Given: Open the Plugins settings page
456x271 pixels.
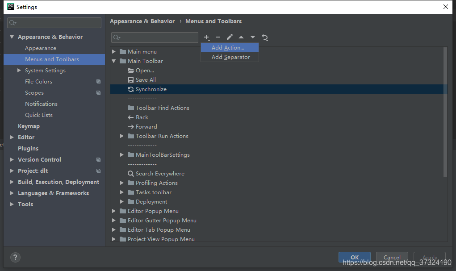Looking at the screenshot, I should (28, 149).
